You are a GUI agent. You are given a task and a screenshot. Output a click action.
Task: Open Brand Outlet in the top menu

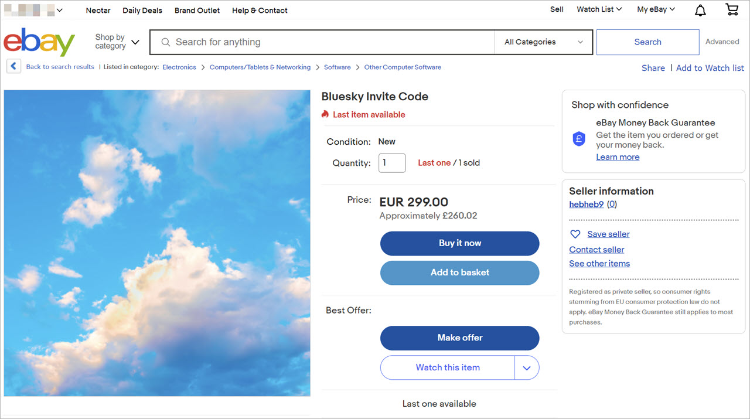(x=197, y=11)
